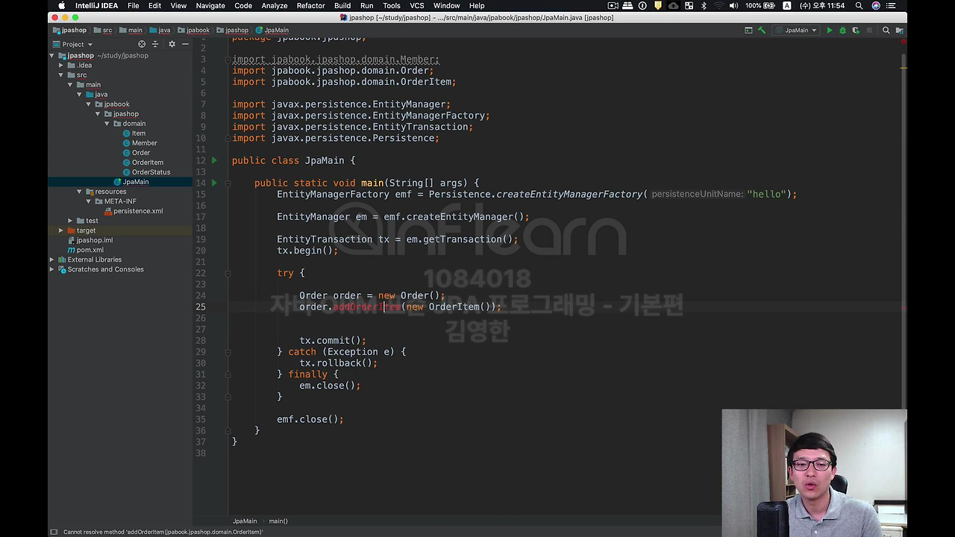The image size is (955, 537).
Task: Collapse the domain package arrow
Action: click(107, 124)
